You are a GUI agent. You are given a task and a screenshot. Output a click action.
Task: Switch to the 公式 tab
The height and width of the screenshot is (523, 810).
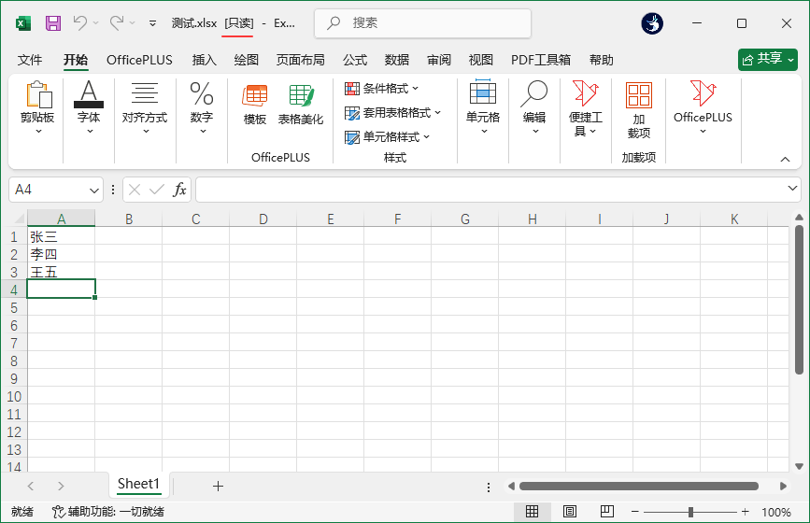click(355, 60)
